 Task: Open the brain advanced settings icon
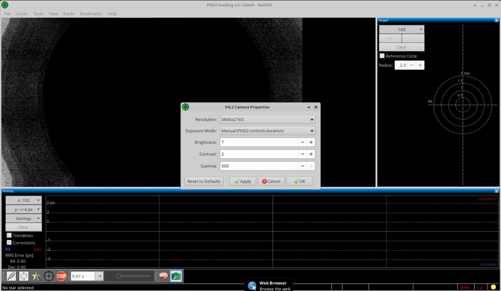pyautogui.click(x=164, y=276)
